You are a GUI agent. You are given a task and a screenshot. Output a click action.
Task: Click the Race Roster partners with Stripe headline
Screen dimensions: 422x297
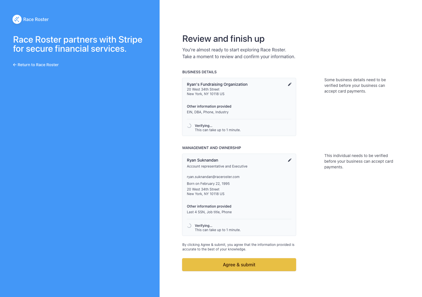pyautogui.click(x=78, y=44)
